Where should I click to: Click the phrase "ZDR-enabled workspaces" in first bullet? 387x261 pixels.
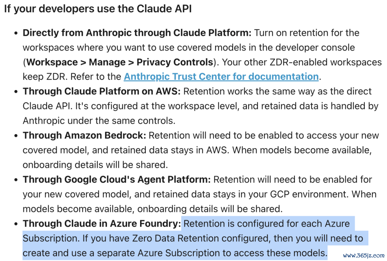(x=325, y=62)
